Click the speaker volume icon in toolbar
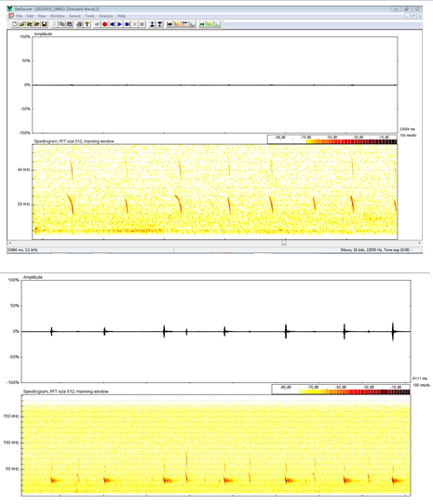This screenshot has width=433, height=504. 97,24
